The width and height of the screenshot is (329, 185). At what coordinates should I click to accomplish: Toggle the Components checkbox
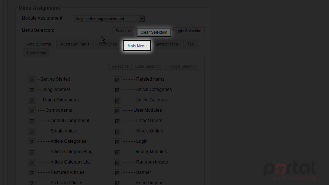click(x=32, y=111)
